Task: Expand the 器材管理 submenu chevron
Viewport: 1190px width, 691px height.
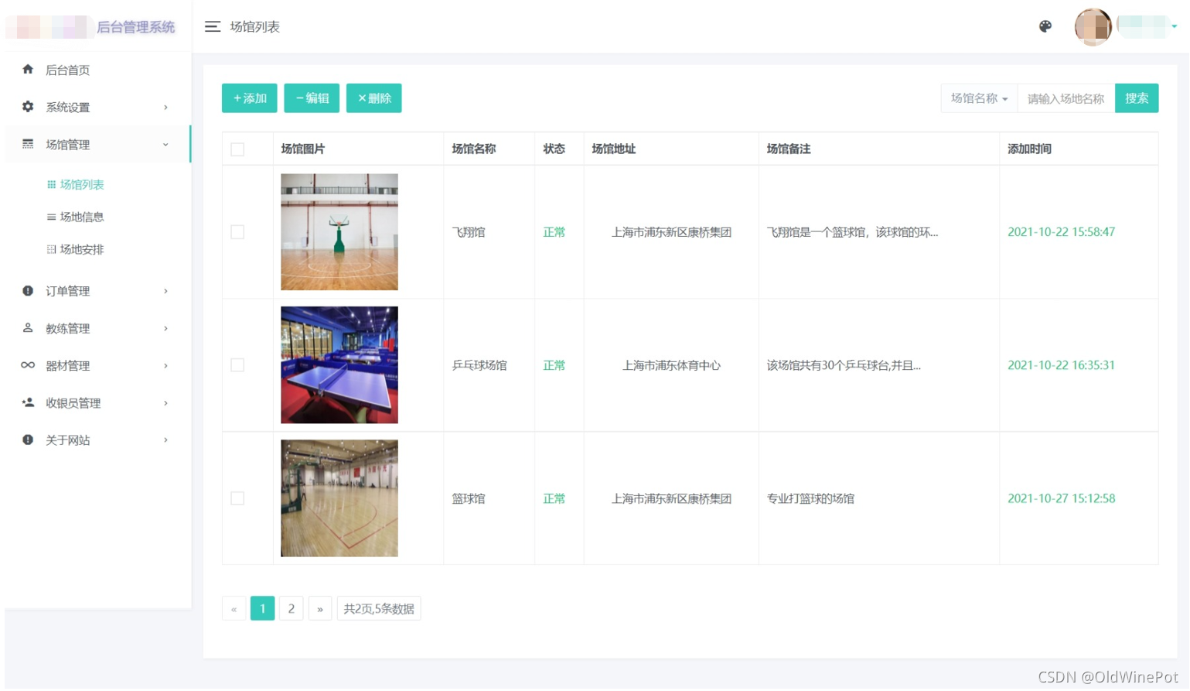Action: point(165,366)
